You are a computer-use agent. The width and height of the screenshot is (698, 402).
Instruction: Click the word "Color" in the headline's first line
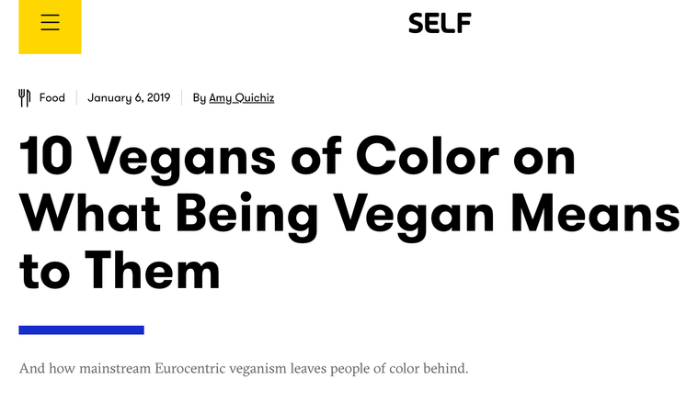428,156
